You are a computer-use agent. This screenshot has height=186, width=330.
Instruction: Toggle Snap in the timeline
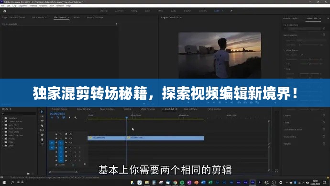[58, 117]
